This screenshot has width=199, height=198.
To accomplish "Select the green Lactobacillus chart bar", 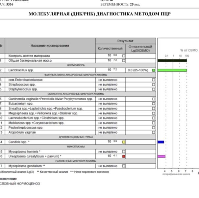I will [172, 70].
